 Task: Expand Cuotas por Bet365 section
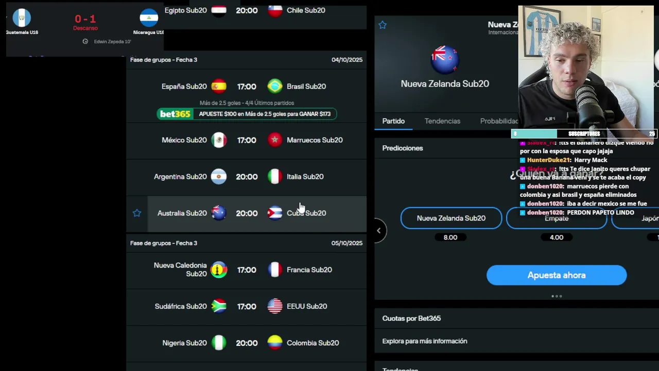(411, 318)
